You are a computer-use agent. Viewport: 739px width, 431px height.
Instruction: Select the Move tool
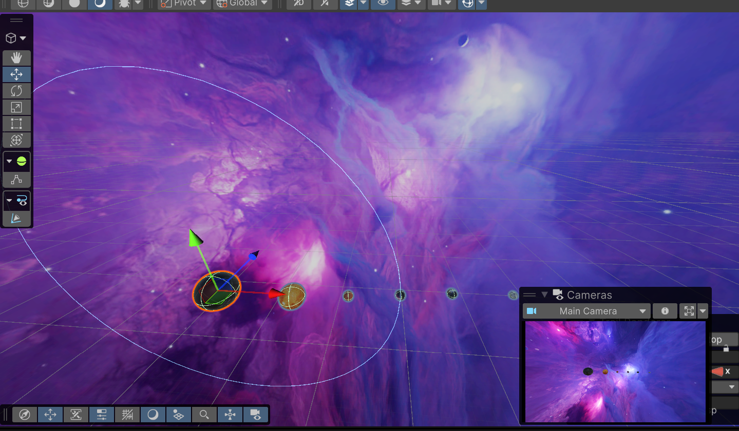(x=16, y=74)
